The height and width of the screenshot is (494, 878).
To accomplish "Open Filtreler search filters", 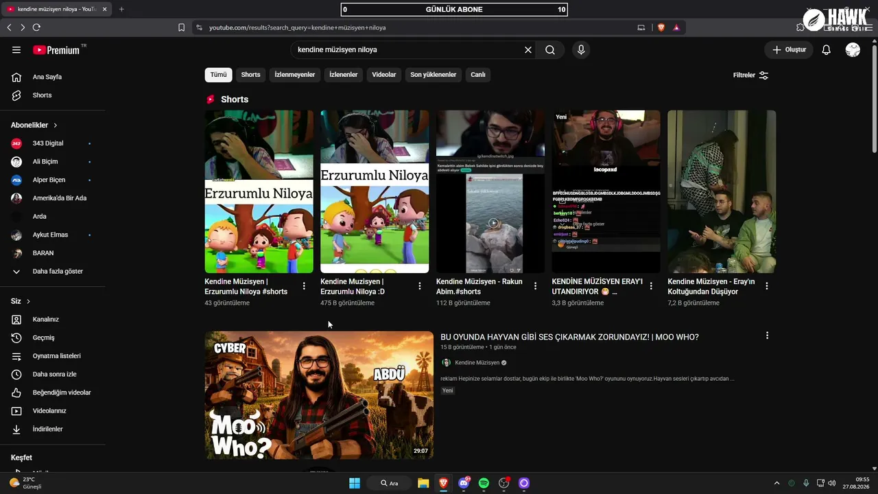I will [x=751, y=75].
